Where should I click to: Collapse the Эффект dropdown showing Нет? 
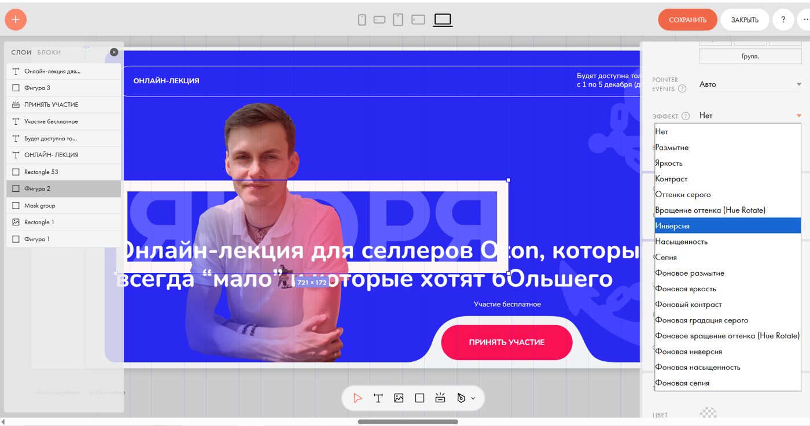click(x=750, y=116)
